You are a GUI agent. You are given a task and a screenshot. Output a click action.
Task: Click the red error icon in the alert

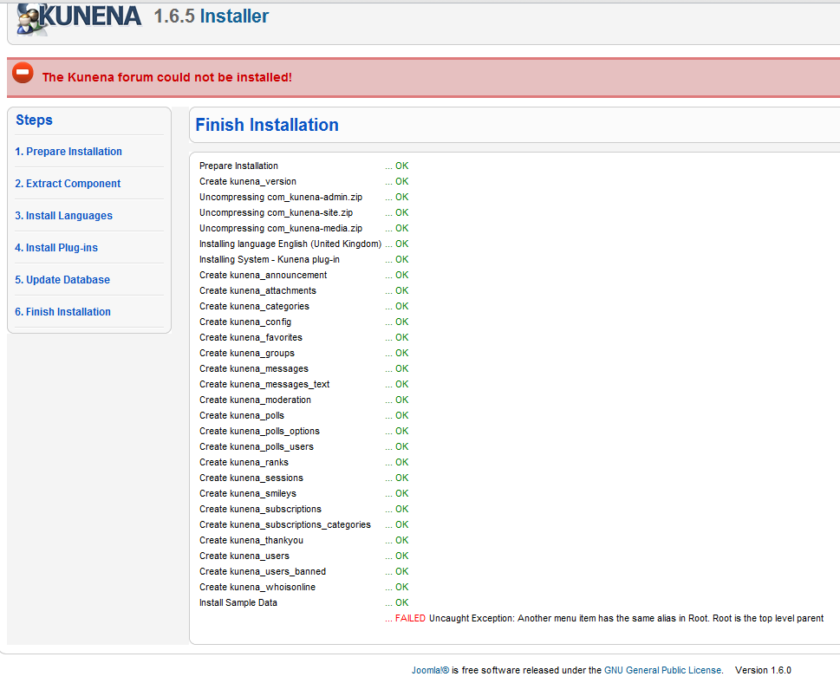coord(23,73)
